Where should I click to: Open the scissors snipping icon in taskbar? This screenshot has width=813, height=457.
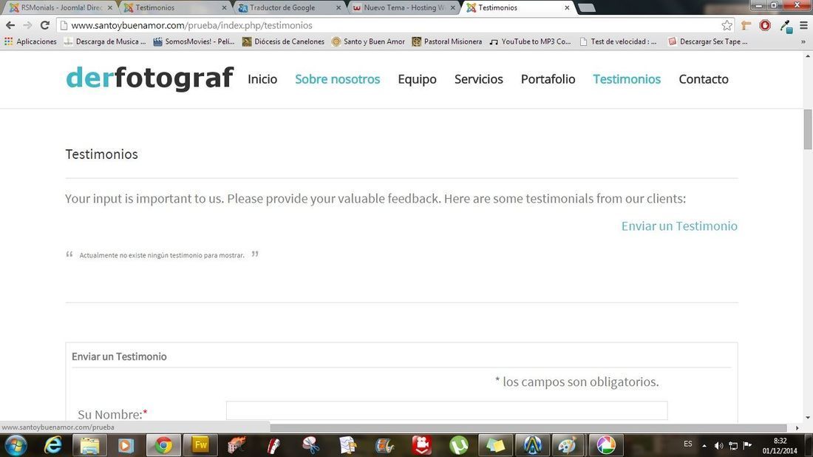pos(310,445)
